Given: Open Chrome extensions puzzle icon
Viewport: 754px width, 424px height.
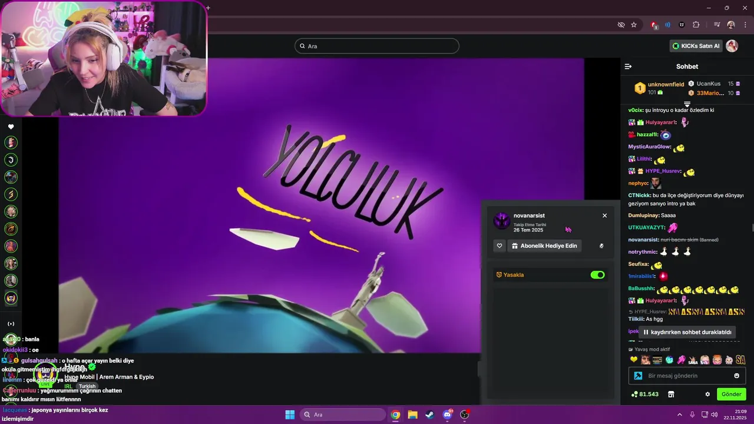Looking at the screenshot, I should point(696,25).
